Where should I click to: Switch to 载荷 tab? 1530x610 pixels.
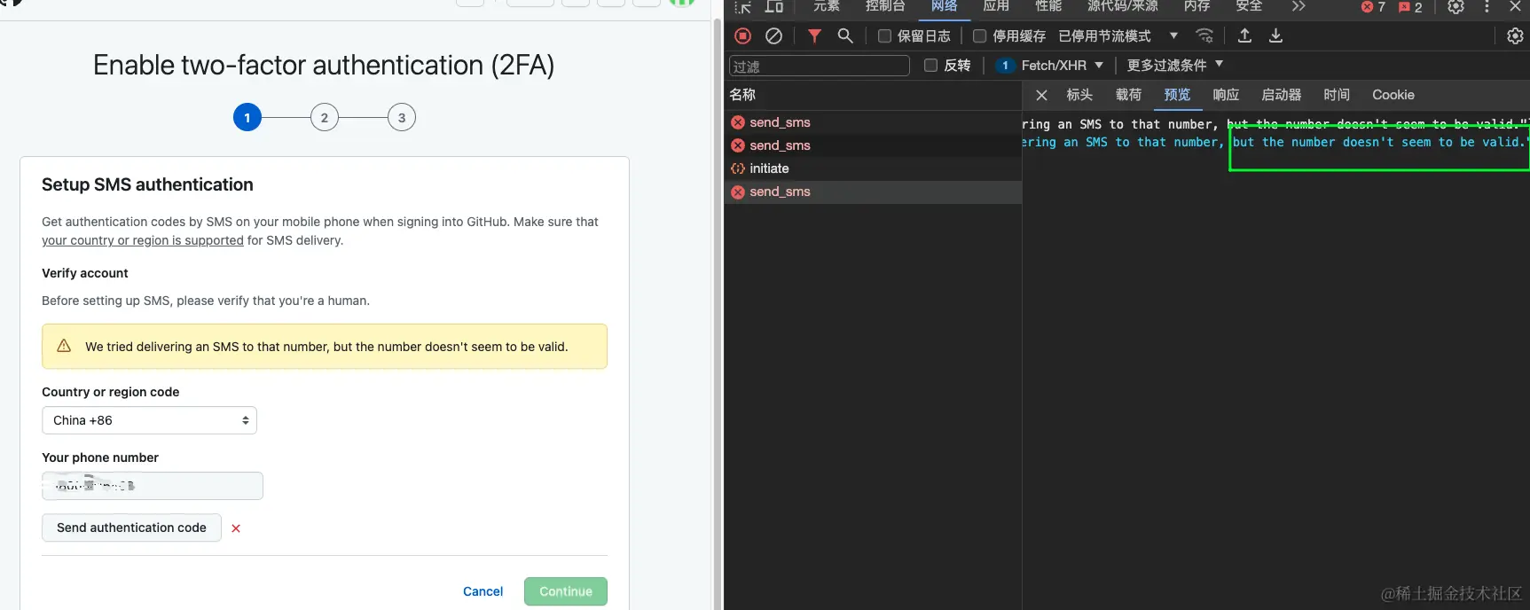tap(1128, 95)
